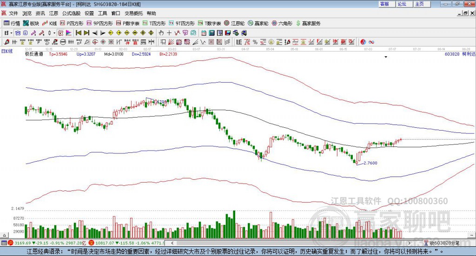Click the Dn=2.5924 indicator value

click(x=141, y=54)
